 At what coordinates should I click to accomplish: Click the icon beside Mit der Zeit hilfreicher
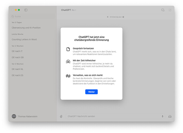[68, 61]
